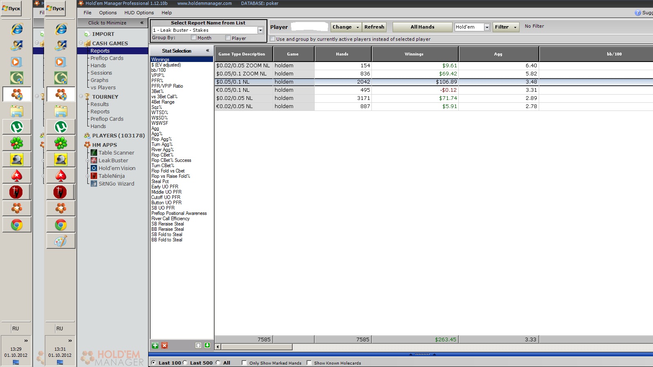Open the Hold'em game type combo box

pyautogui.click(x=487, y=27)
